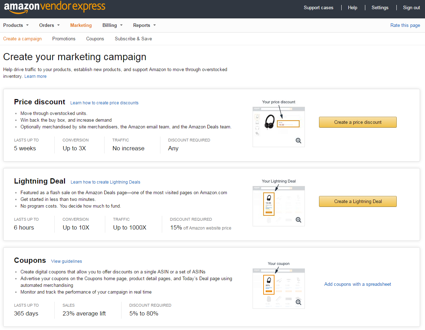
Task: Open the coupon preview thumbnail
Action: click(x=279, y=288)
